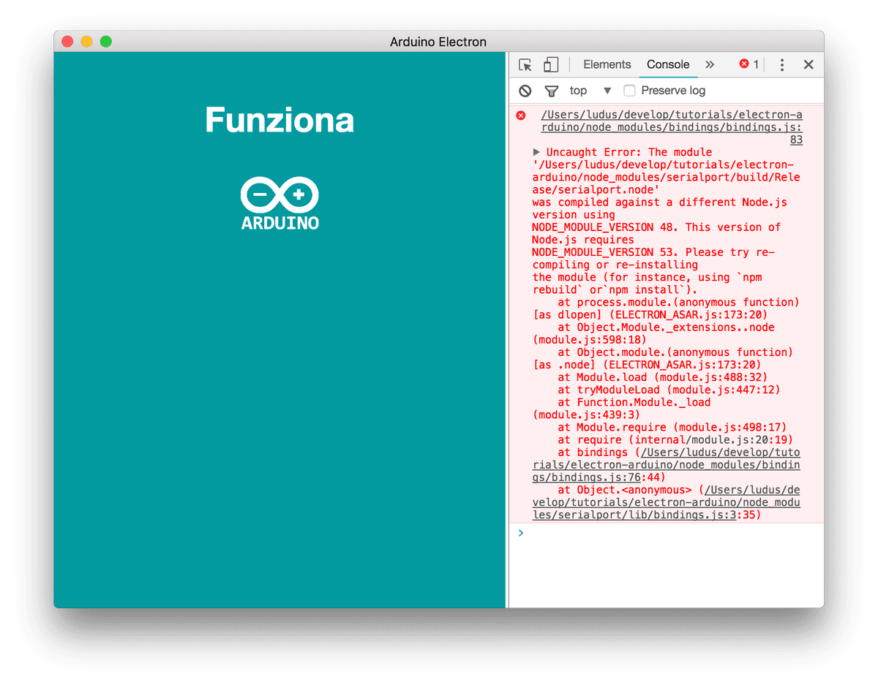Activate the inspect element picker icon
Screen dimensions: 878x685
(525, 65)
